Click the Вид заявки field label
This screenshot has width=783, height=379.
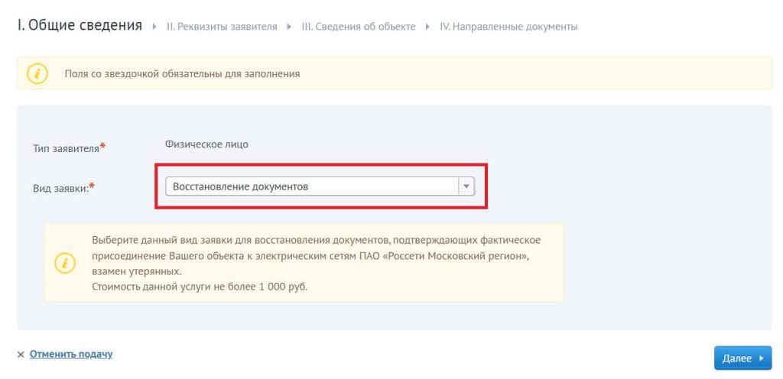(x=60, y=188)
